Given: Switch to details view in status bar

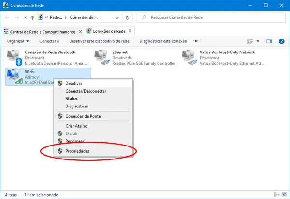Looking at the screenshot, I should [277, 195].
